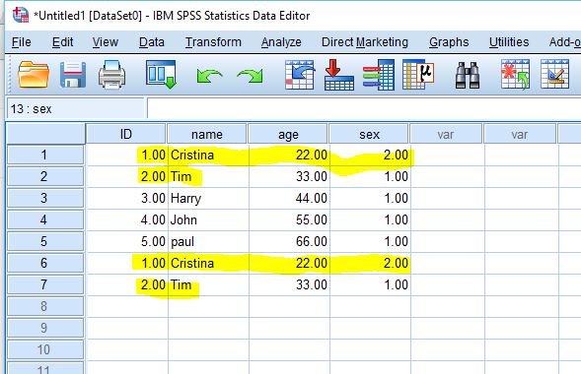Click age cell '66.00'
This screenshot has height=374, width=581.
(x=289, y=241)
